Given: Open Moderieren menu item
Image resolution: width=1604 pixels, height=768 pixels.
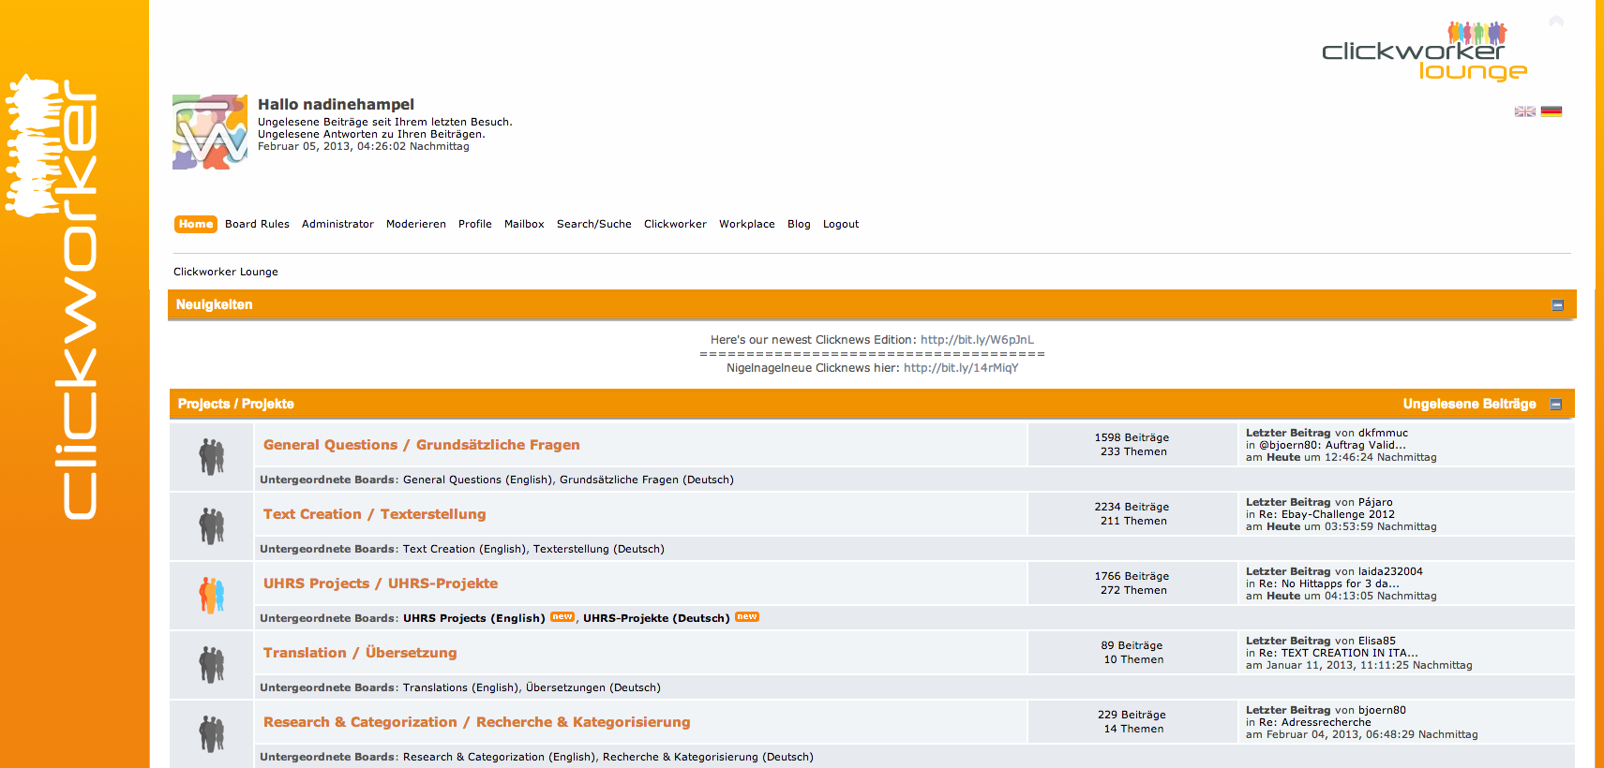Looking at the screenshot, I should pyautogui.click(x=416, y=224).
